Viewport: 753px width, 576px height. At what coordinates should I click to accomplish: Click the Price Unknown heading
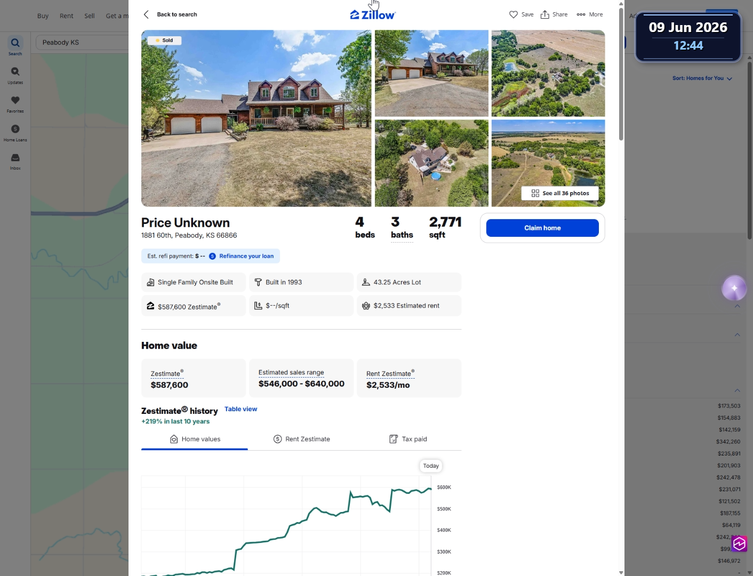186,222
